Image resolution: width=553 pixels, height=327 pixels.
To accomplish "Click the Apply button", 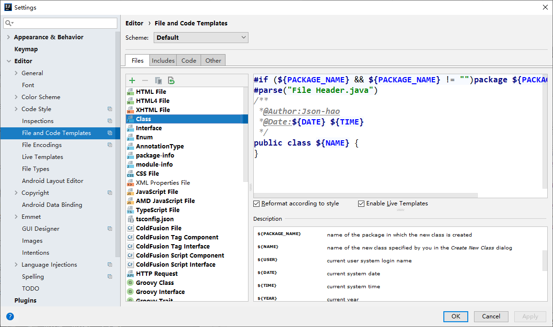I will 530,316.
